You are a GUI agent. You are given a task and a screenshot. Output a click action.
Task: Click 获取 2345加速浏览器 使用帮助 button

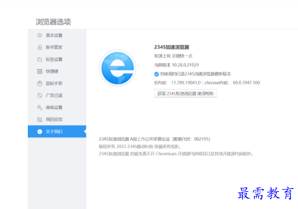185,93
